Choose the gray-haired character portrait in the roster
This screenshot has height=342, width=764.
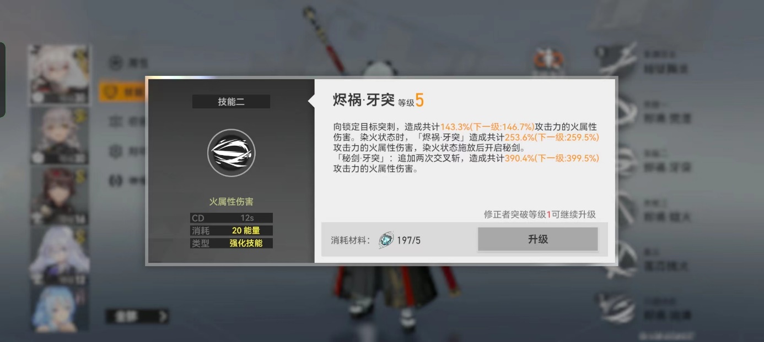59,136
